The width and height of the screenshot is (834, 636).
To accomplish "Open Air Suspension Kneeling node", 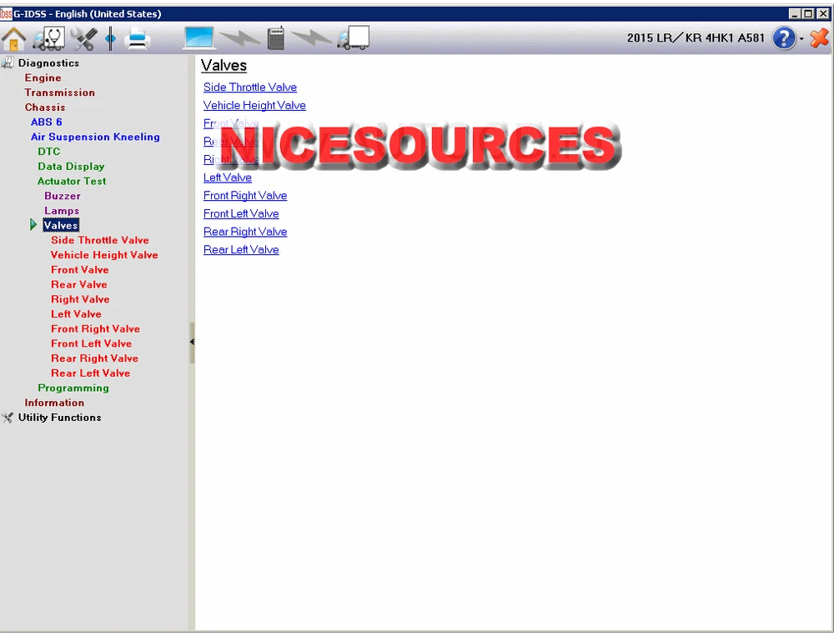I will coord(95,137).
